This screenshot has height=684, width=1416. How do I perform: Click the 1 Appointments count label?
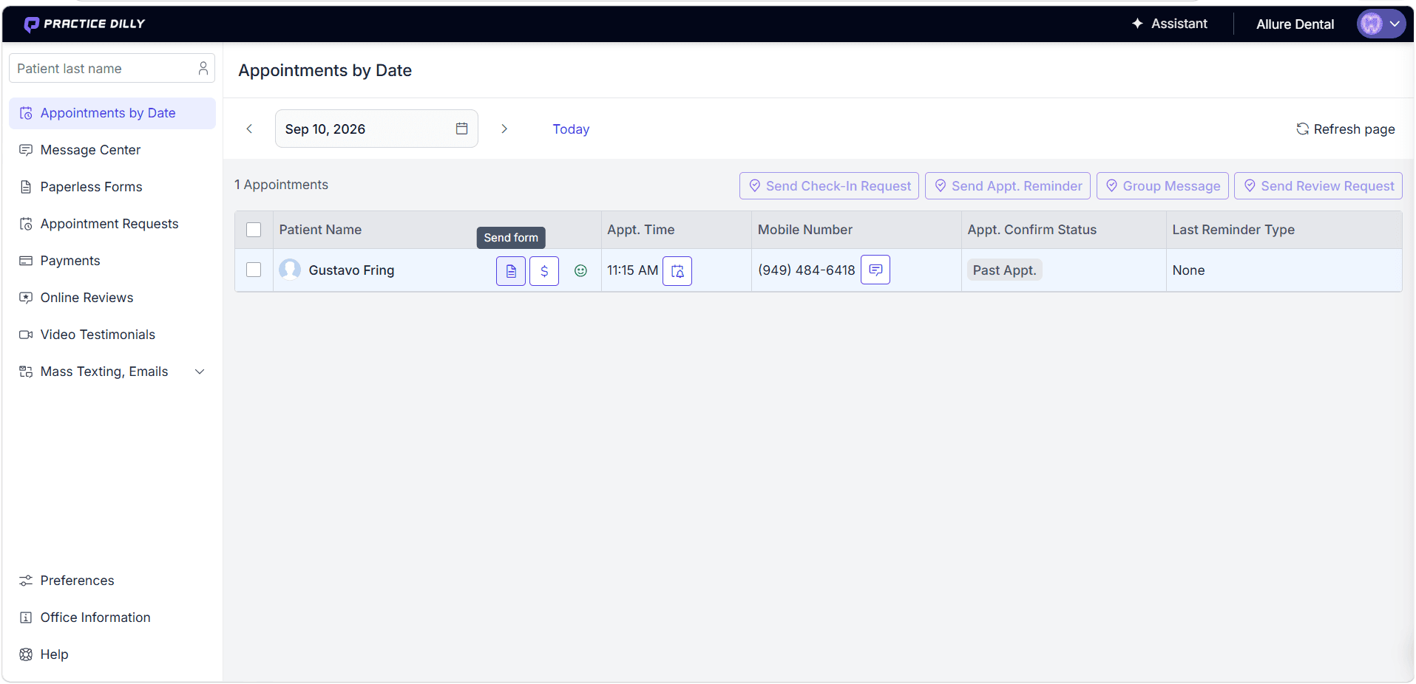pyautogui.click(x=281, y=185)
